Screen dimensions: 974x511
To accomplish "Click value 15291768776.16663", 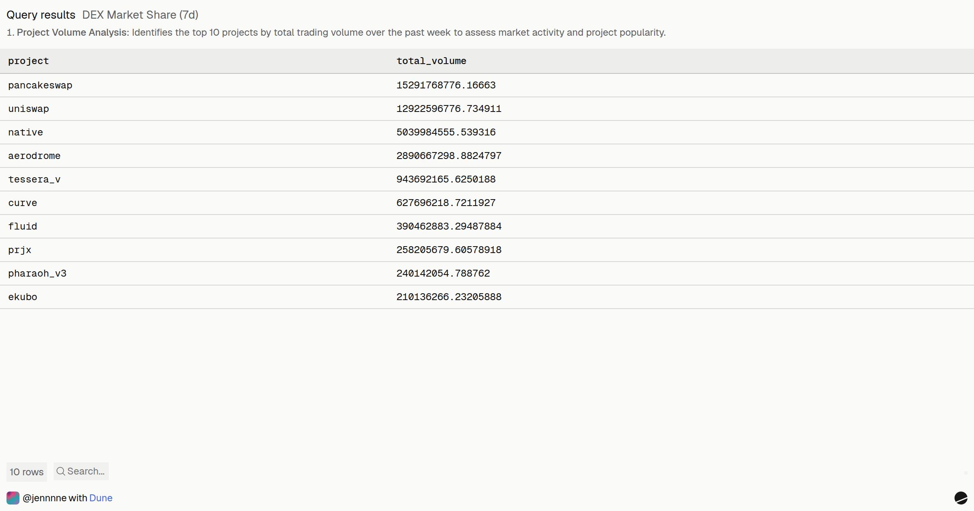I will [446, 85].
